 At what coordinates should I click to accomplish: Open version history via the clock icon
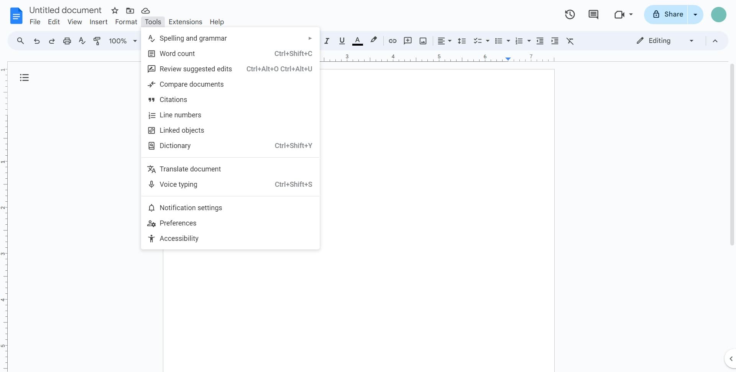[x=570, y=15]
